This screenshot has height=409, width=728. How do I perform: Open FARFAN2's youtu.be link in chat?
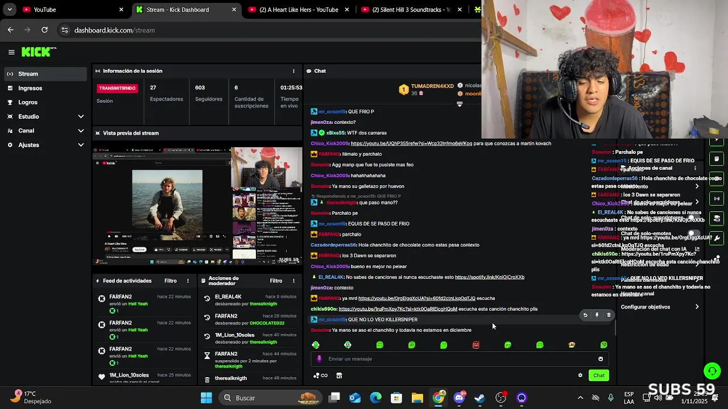point(416,298)
